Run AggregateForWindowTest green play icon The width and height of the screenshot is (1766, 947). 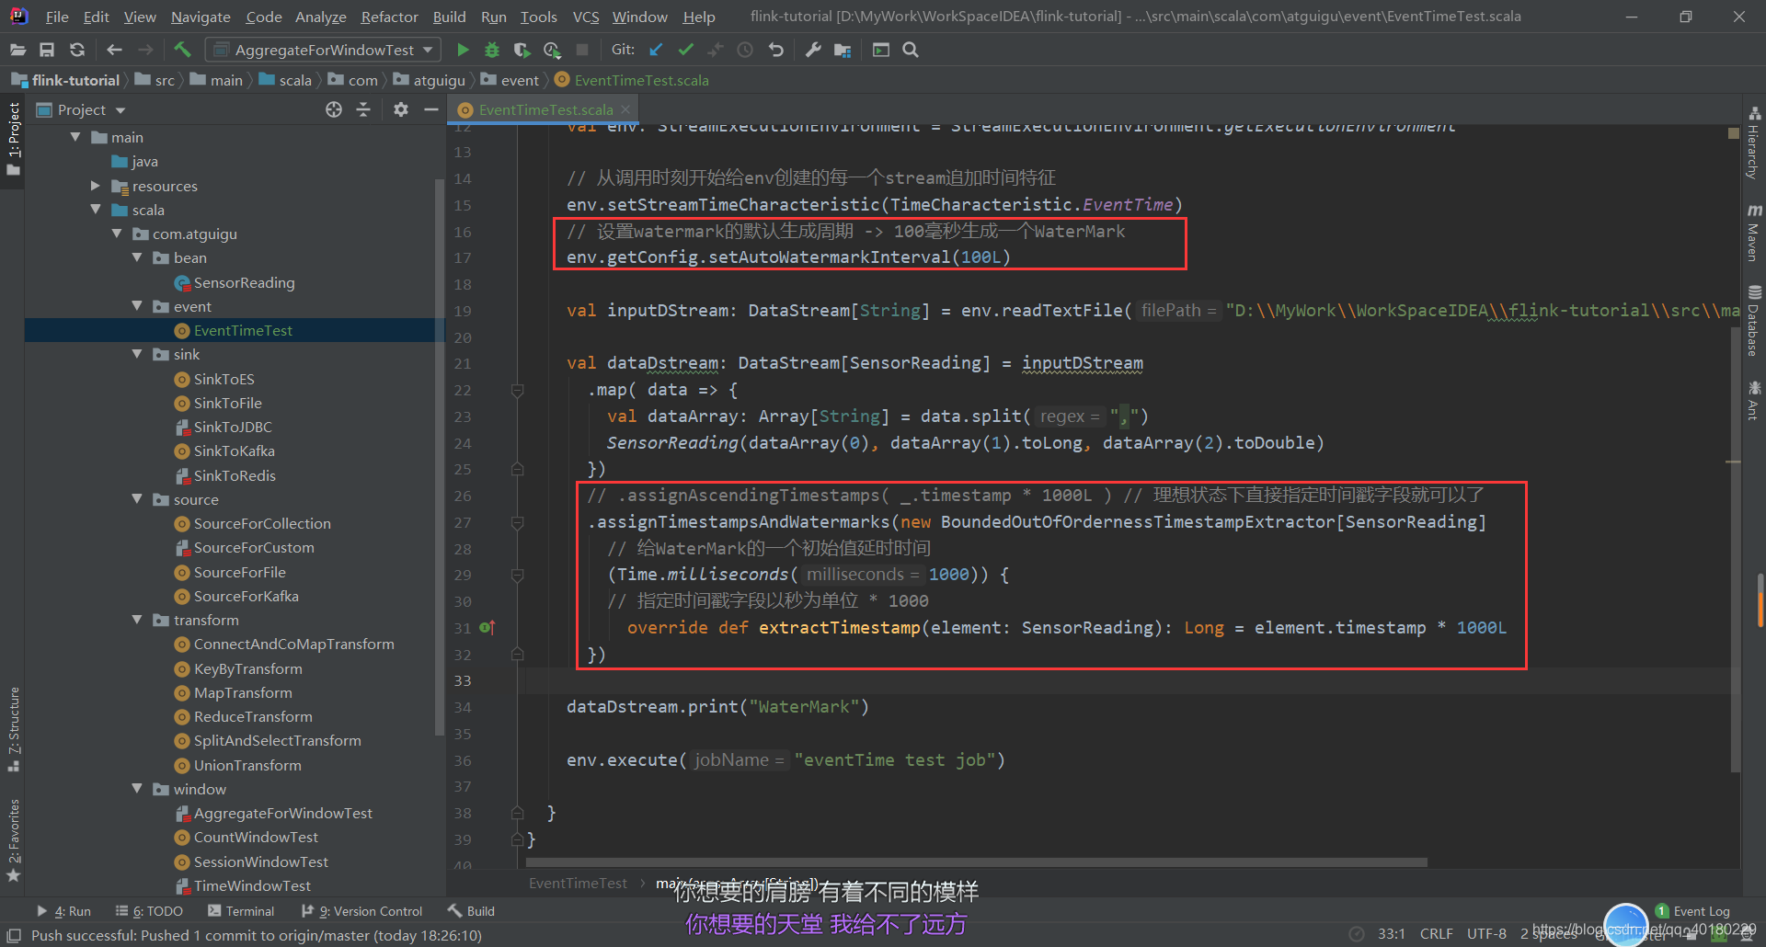463,50
